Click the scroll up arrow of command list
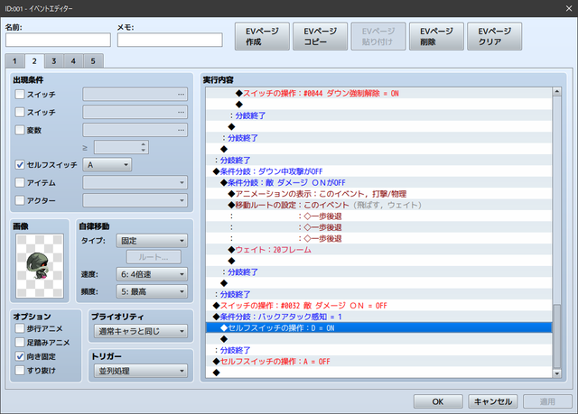The width and height of the screenshot is (578, 414). click(x=557, y=91)
